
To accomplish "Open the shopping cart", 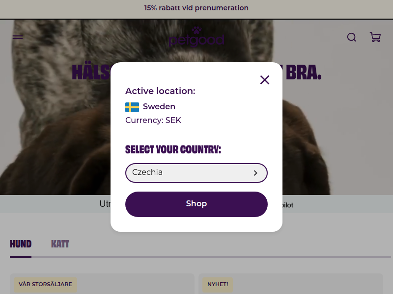I will [x=375, y=37].
